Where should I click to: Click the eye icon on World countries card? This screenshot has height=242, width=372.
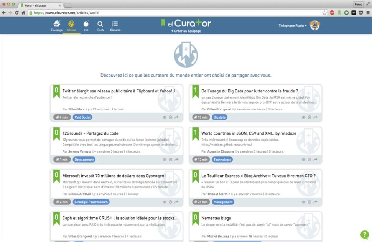coord(303,160)
